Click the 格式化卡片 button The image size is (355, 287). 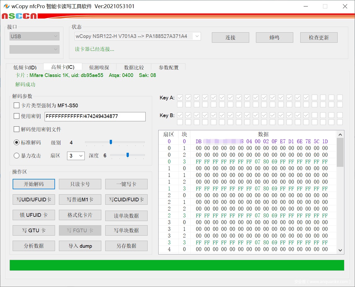pos(80,215)
